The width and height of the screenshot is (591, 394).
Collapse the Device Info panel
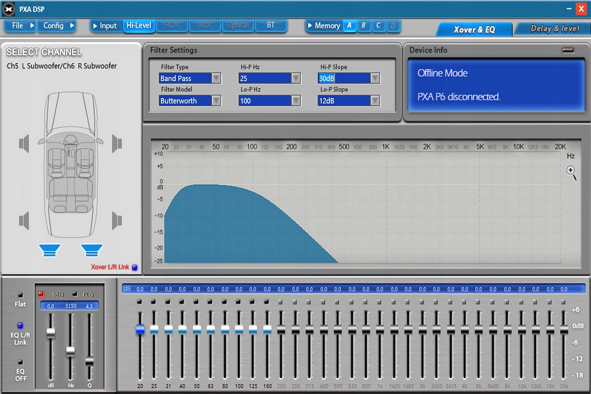(x=568, y=50)
